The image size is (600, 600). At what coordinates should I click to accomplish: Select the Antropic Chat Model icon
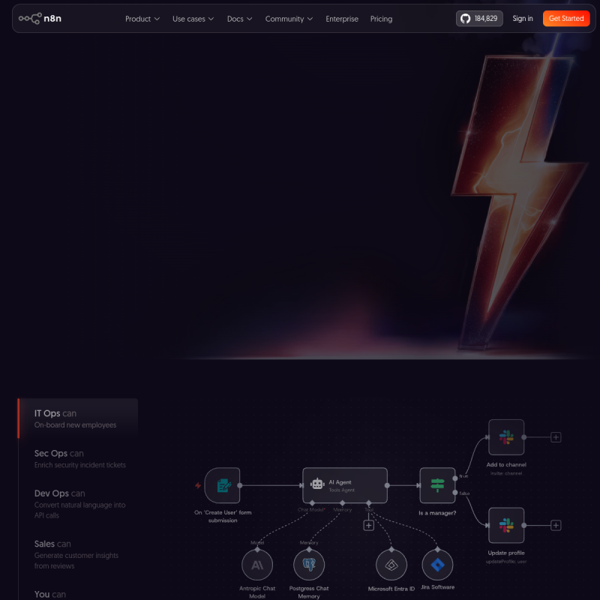pyautogui.click(x=258, y=564)
